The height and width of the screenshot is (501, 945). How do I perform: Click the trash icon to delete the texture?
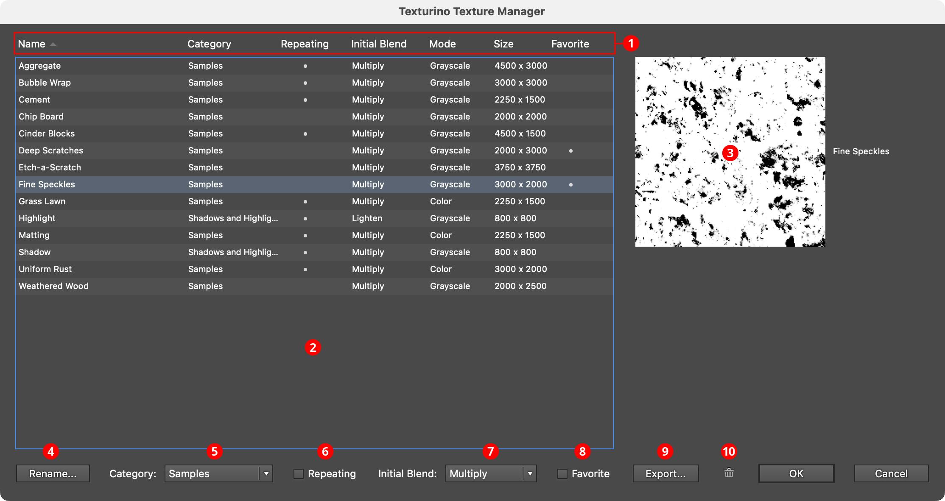[x=729, y=473]
